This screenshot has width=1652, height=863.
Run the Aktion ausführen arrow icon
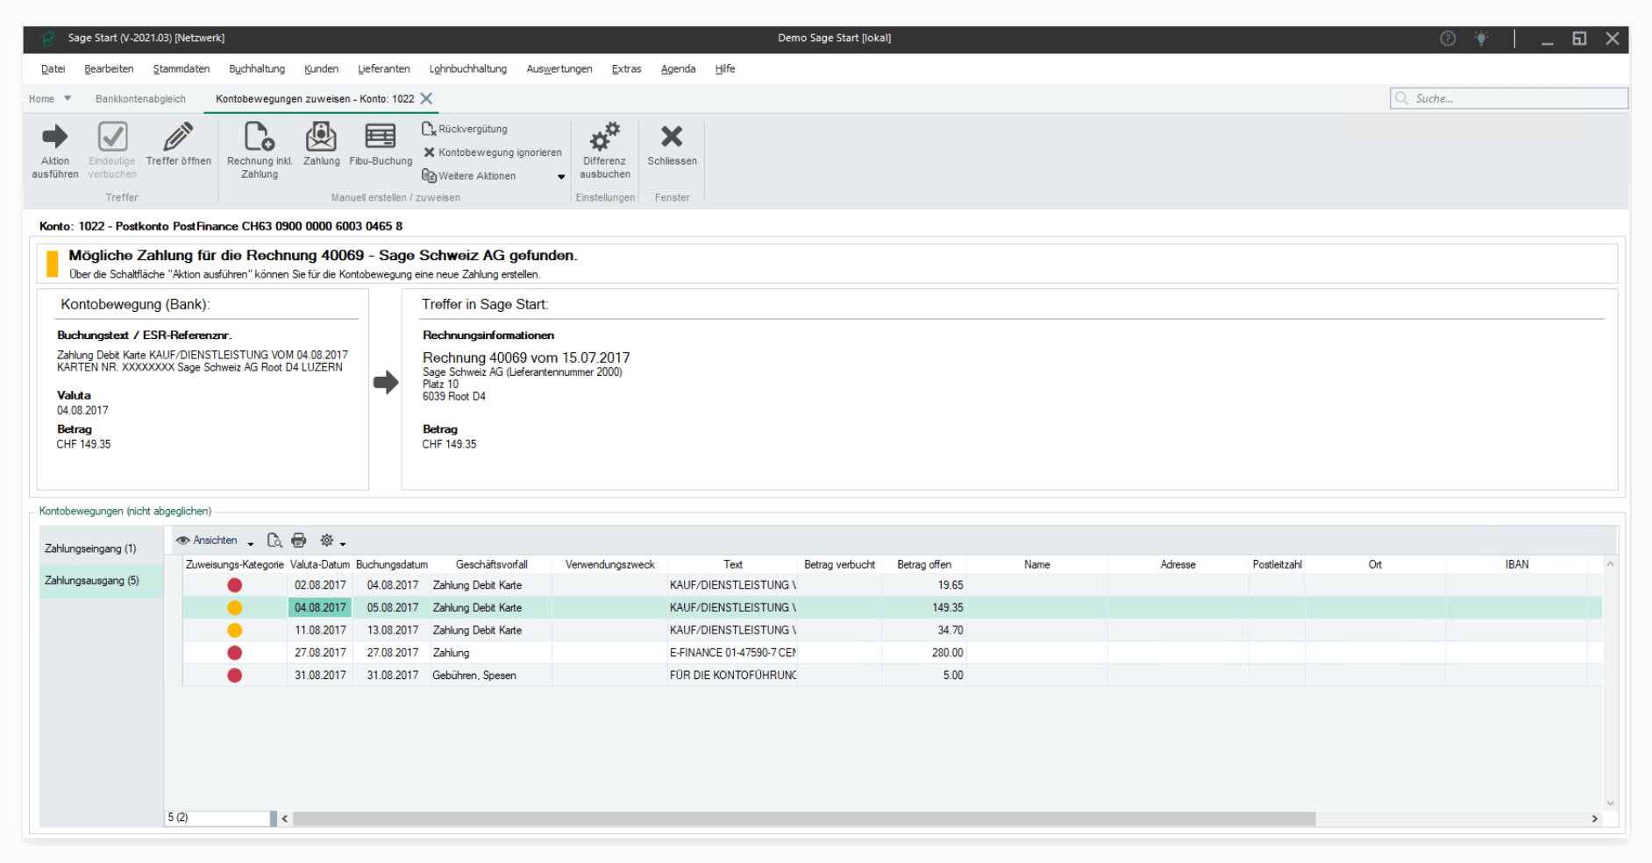tap(54, 136)
